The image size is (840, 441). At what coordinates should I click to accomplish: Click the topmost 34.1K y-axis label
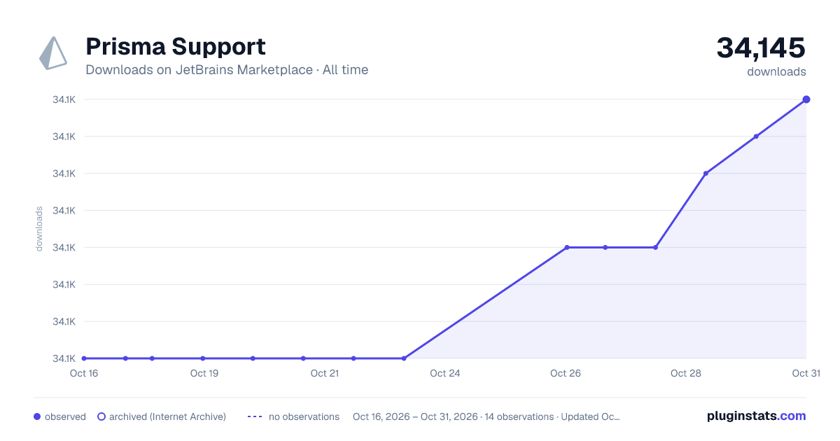64,99
